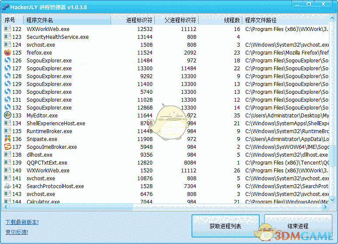The width and height of the screenshot is (338, 244).
Task: Select the SecurityHealthService.exe process name
Action: tap(58, 37)
